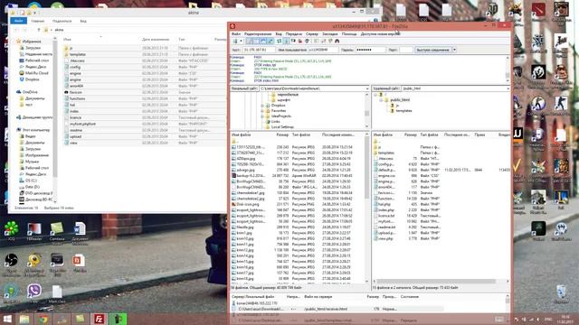
Task: Select the favicon file in Explorer list
Action: tap(76, 92)
